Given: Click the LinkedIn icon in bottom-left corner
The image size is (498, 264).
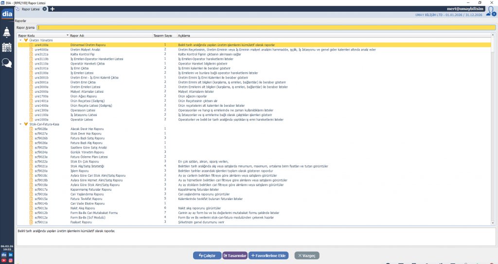Looking at the screenshot, I should pos(10,255).
